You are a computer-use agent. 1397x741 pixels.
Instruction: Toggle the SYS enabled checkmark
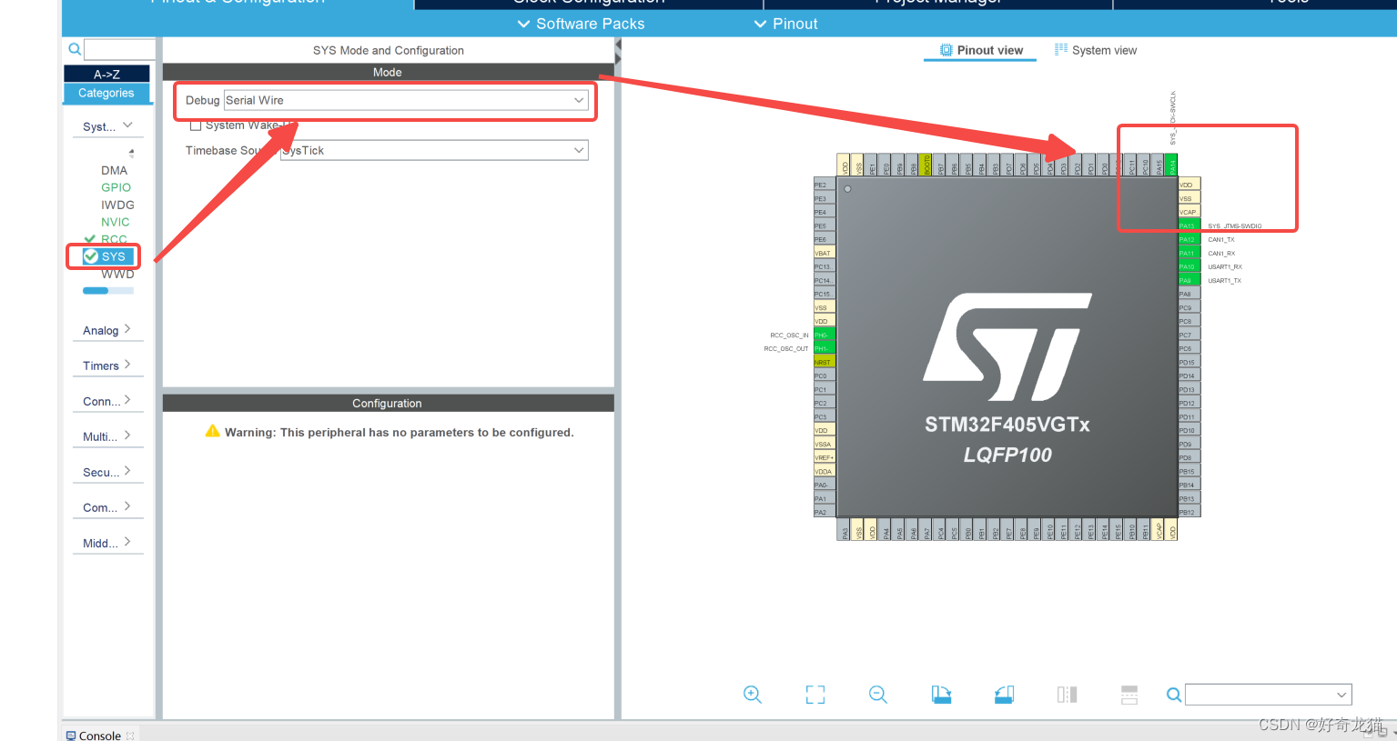tap(91, 256)
